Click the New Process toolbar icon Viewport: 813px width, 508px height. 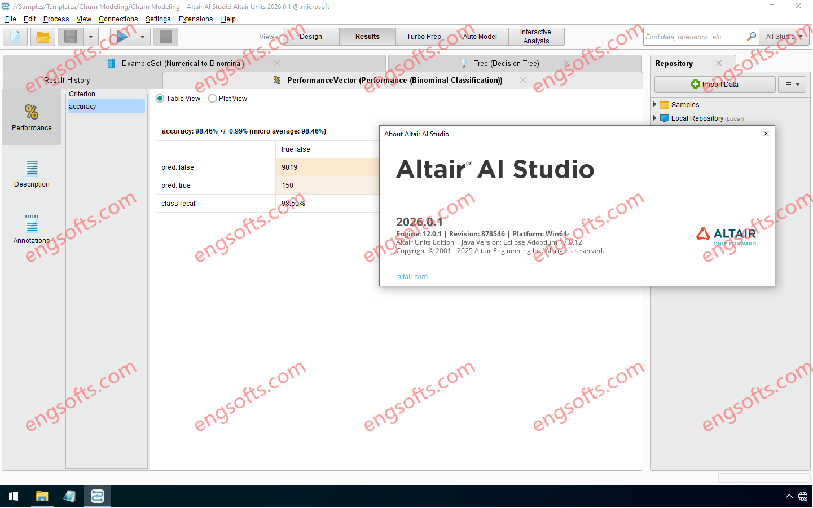[x=15, y=37]
